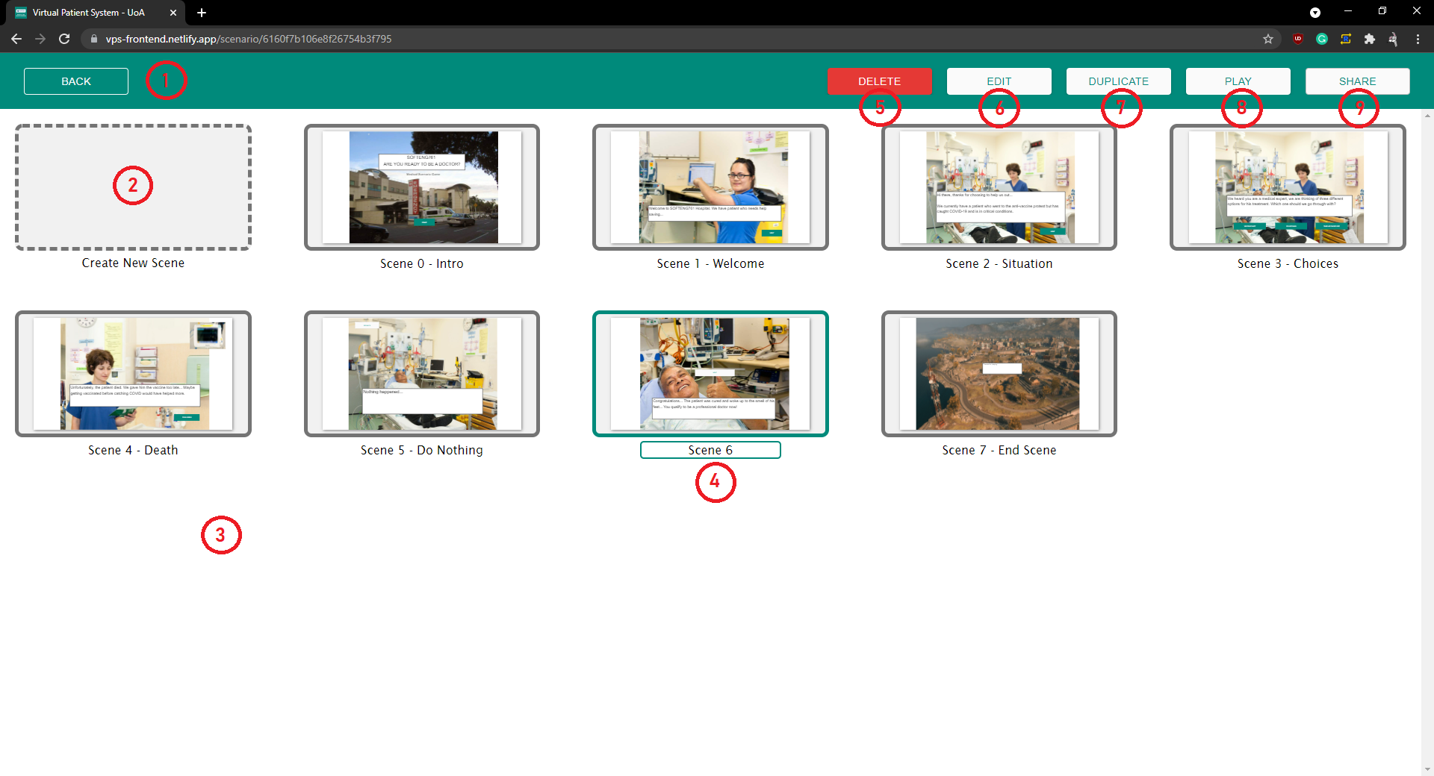The width and height of the screenshot is (1434, 776).
Task: Open the Chrome three-dot menu
Action: click(x=1418, y=39)
